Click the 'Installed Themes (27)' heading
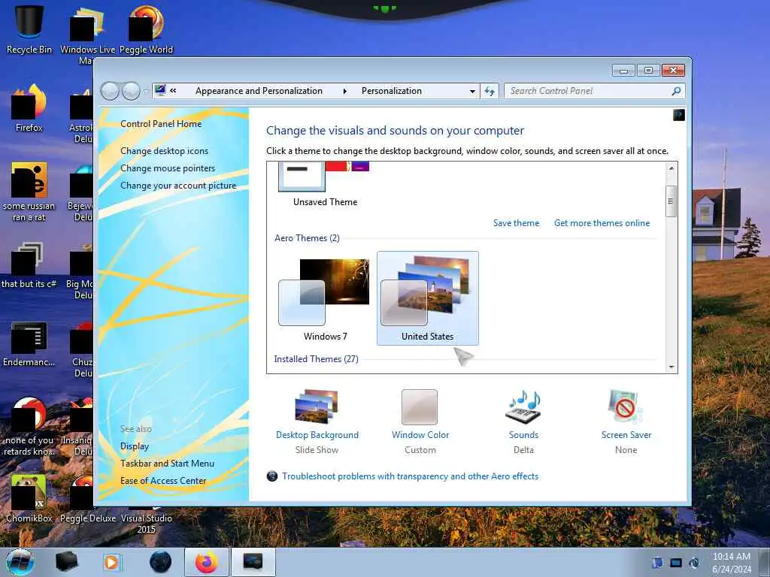Screen dimensions: 770x577 point(317,359)
